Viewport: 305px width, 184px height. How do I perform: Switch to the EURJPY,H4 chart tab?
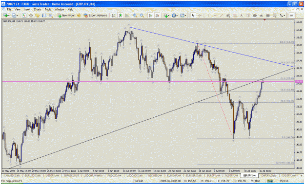tap(213, 175)
